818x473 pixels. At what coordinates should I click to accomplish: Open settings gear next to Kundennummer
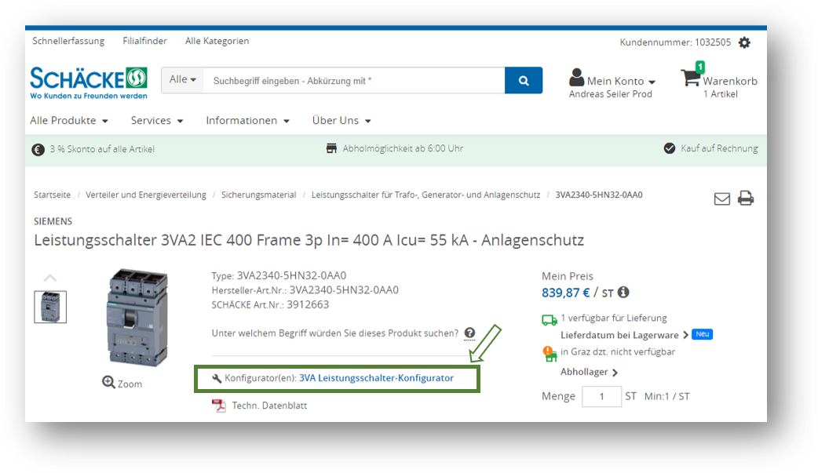tap(744, 42)
